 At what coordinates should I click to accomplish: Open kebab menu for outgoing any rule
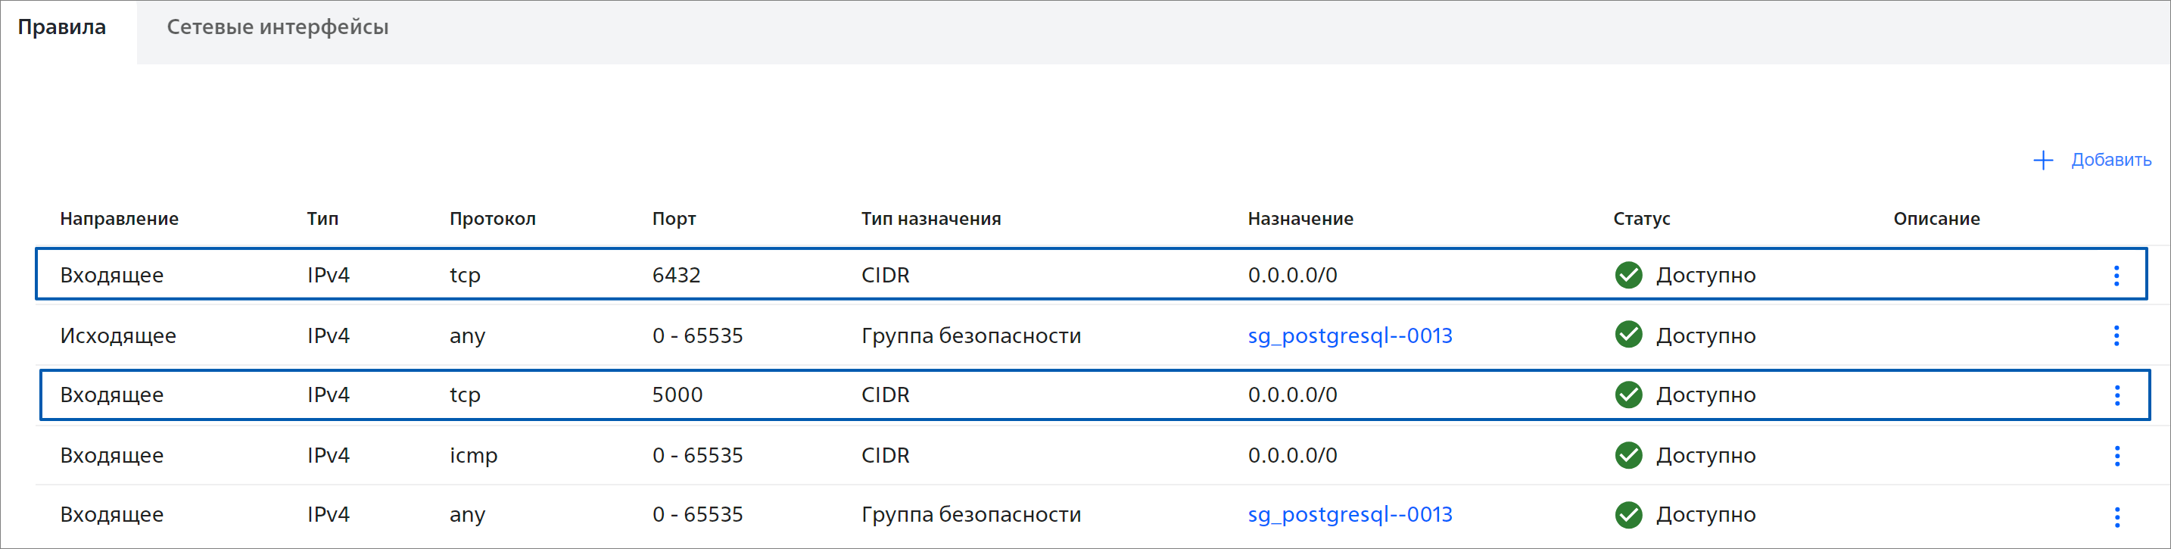pyautogui.click(x=2116, y=335)
